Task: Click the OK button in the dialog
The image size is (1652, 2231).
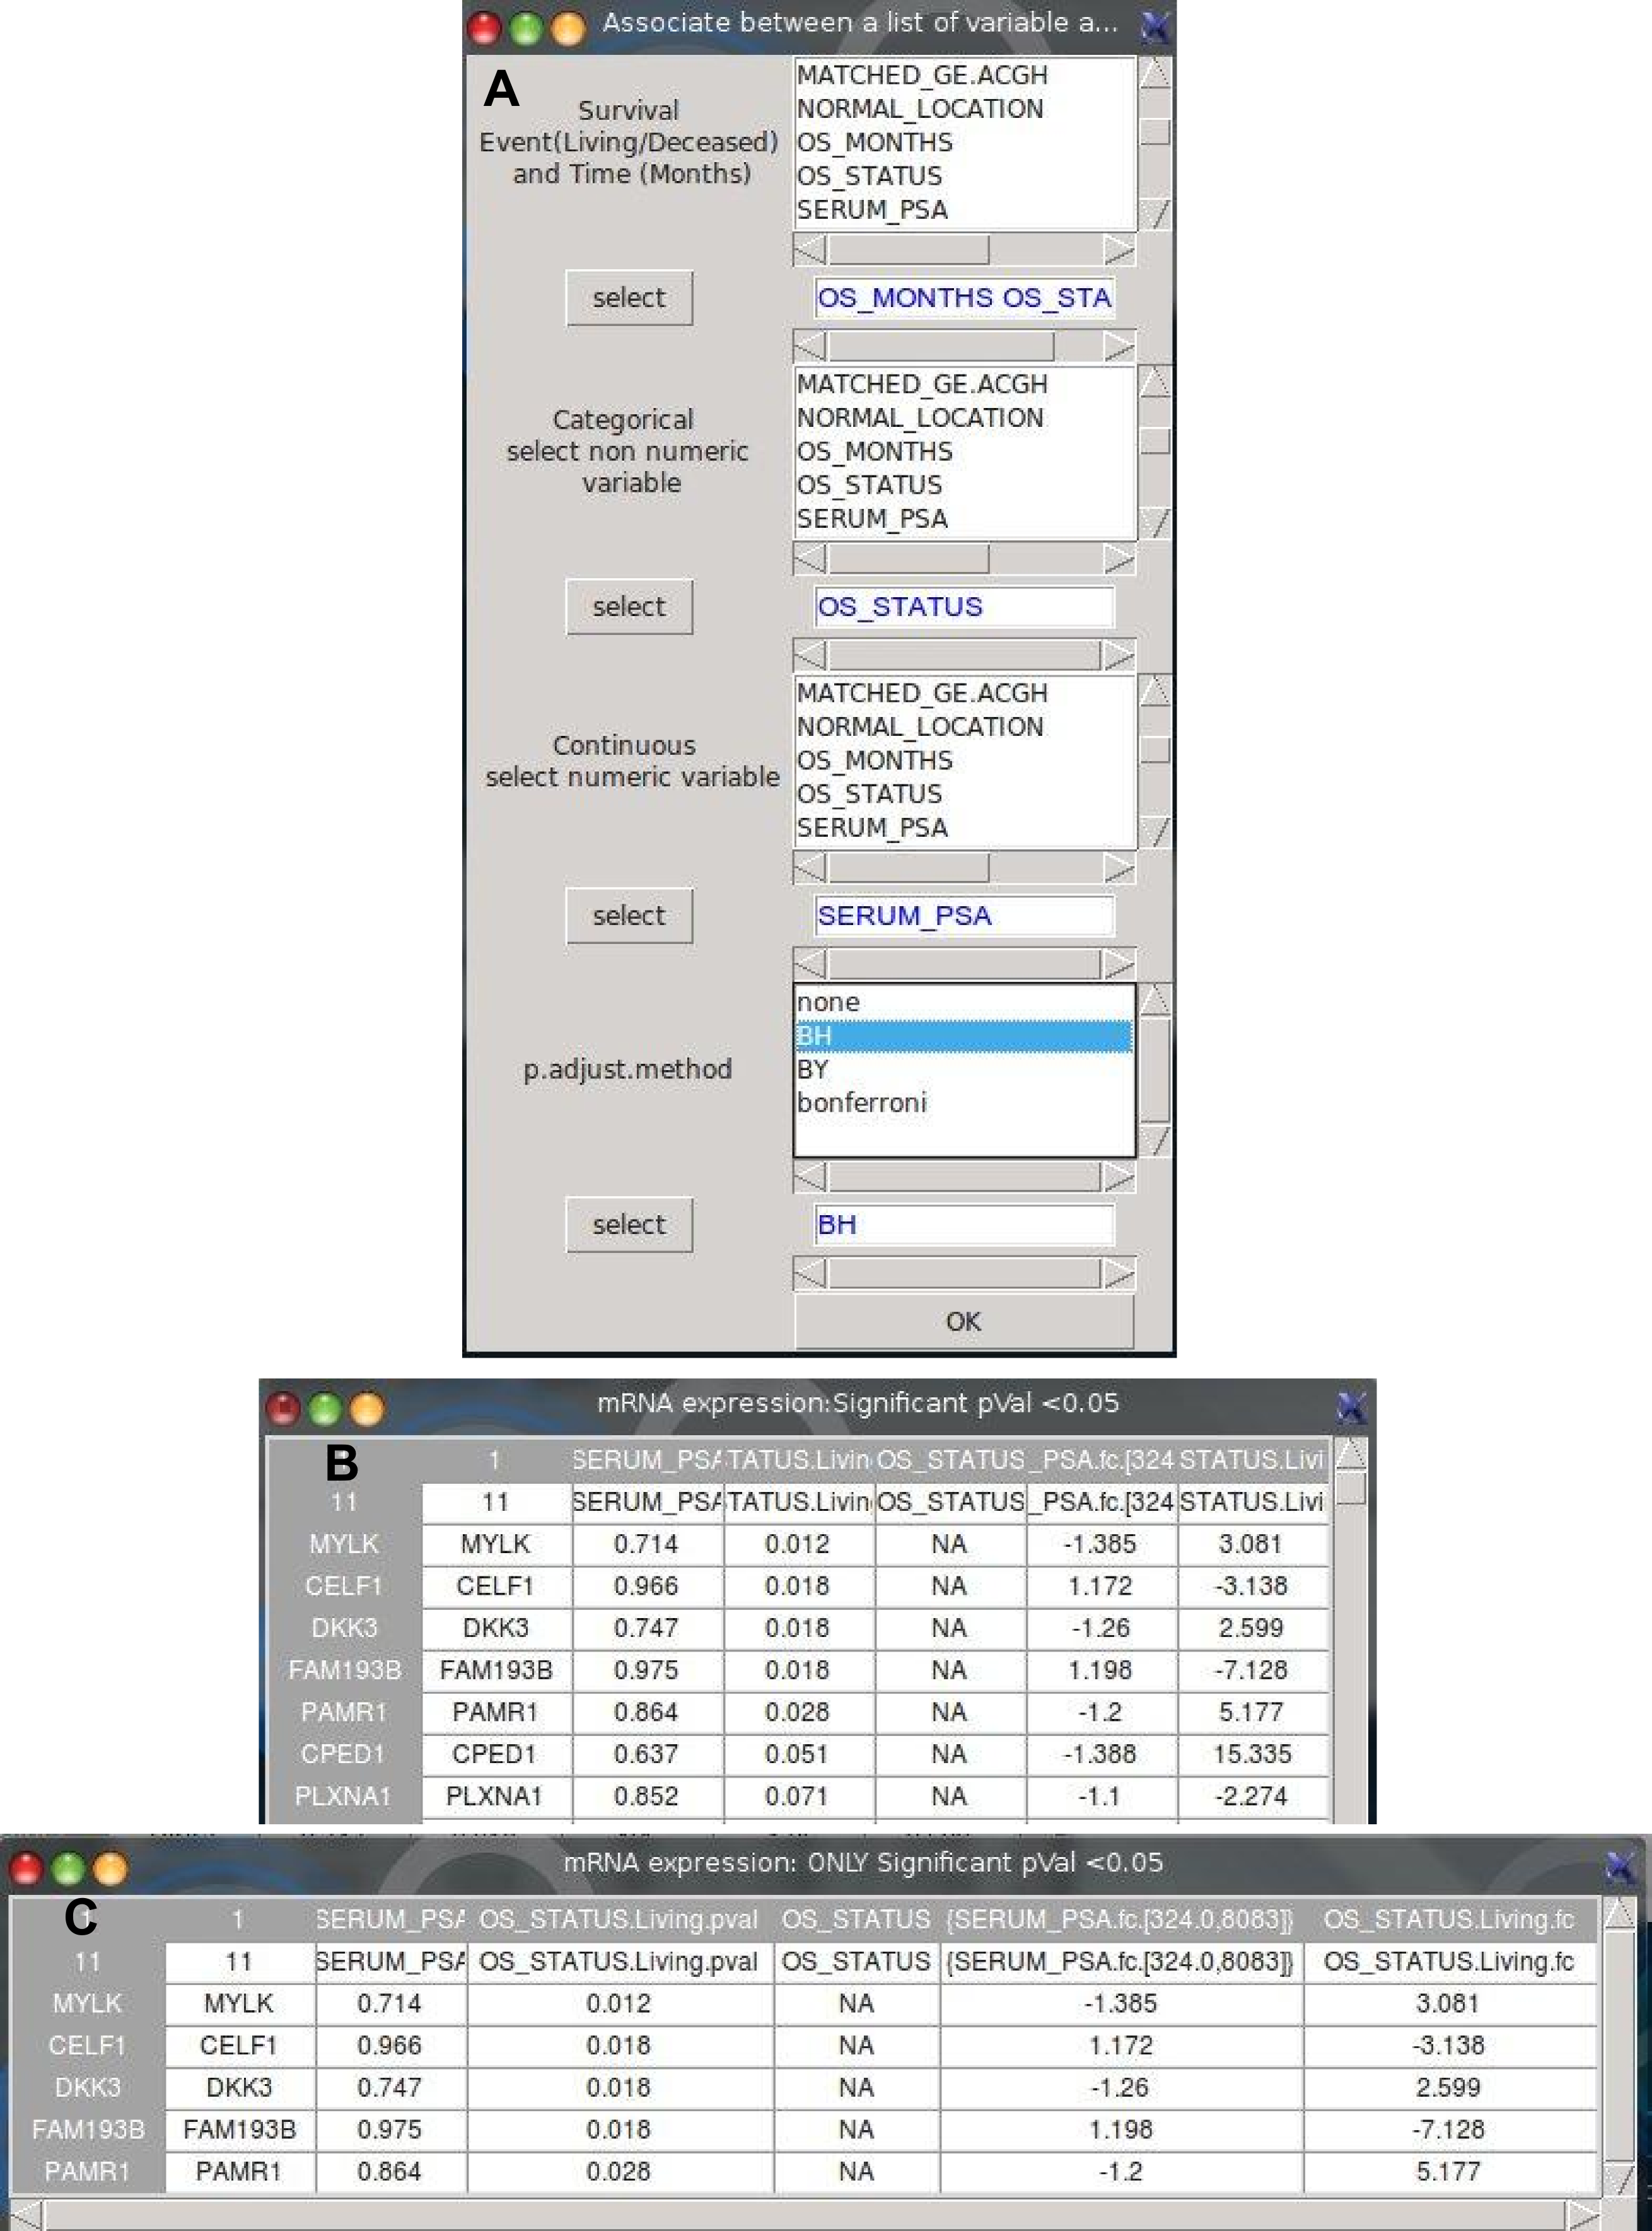Action: click(963, 1321)
